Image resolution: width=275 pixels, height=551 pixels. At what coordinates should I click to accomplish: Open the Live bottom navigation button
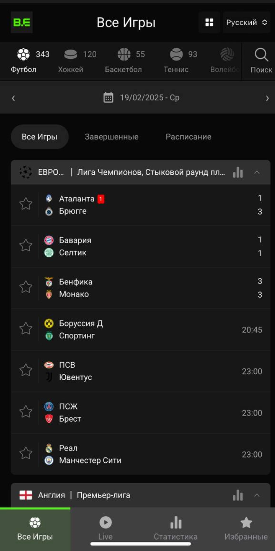tap(105, 529)
